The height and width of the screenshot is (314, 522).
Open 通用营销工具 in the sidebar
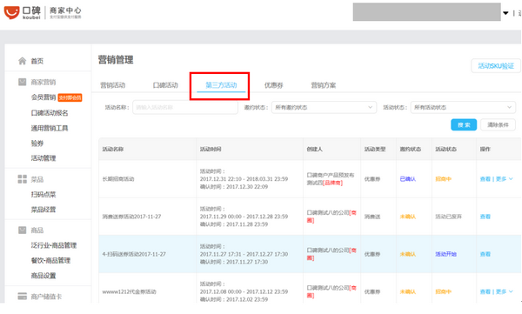[x=50, y=128]
